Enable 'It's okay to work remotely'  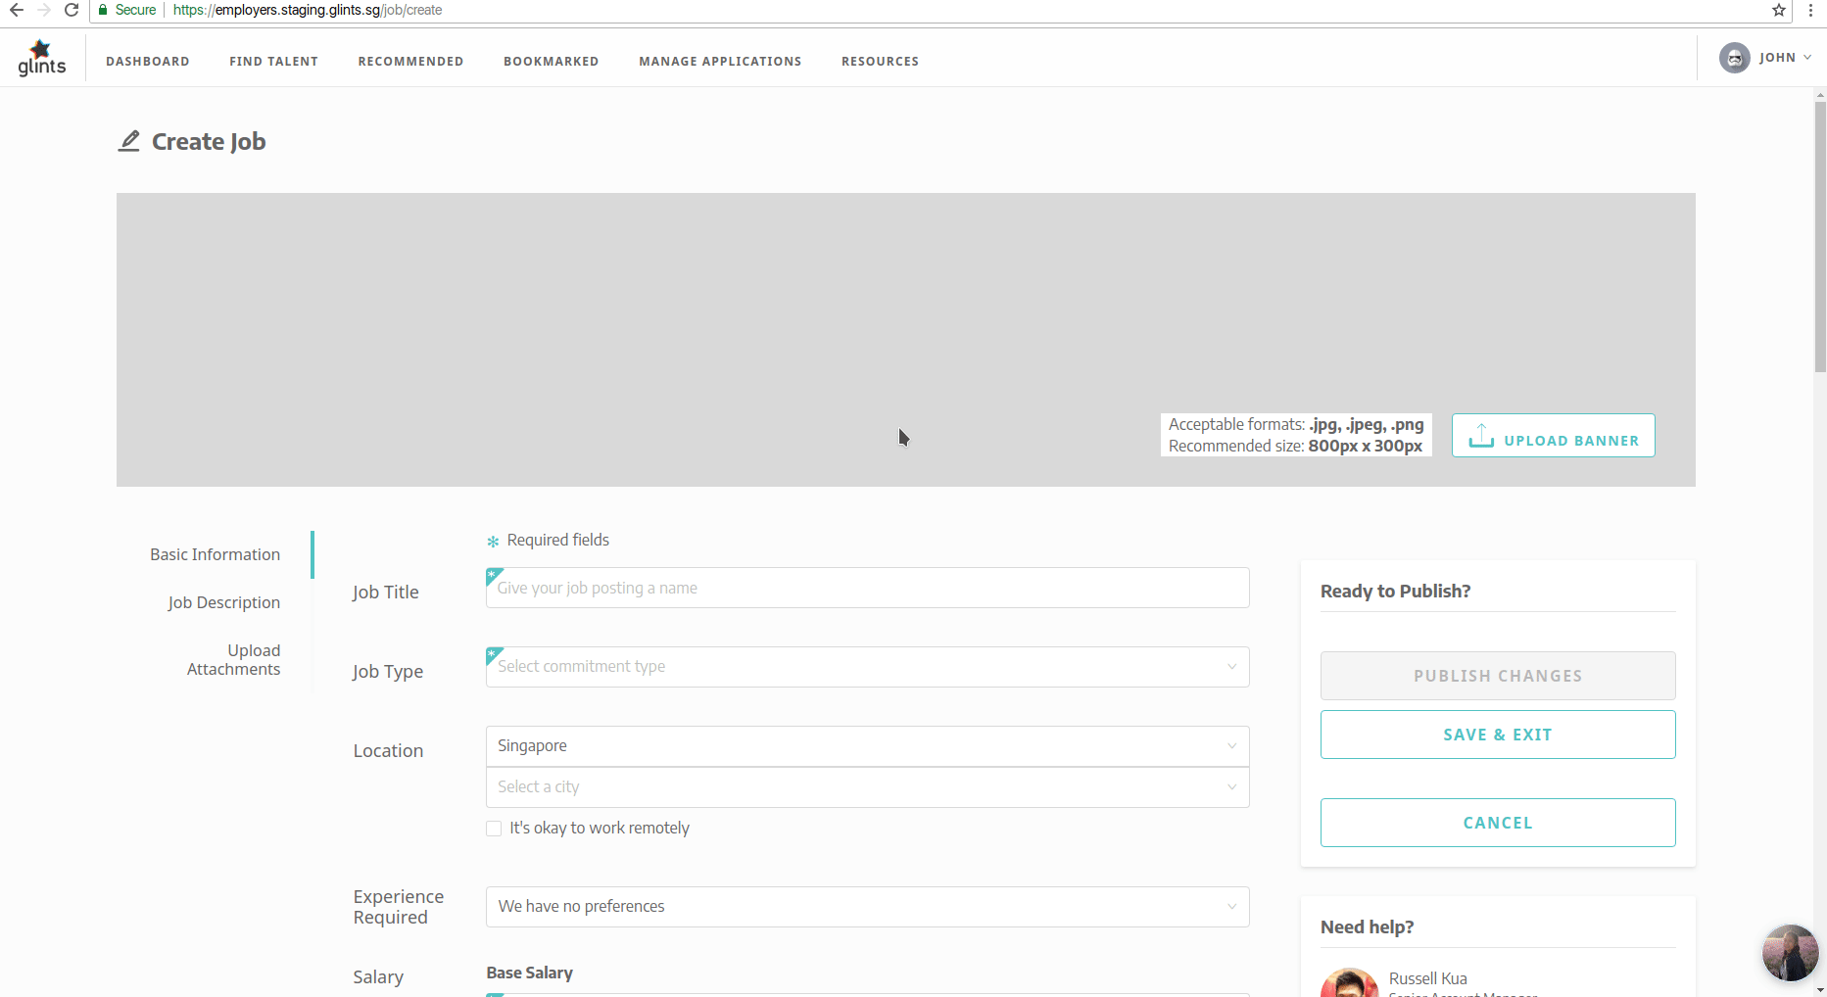[x=494, y=829]
